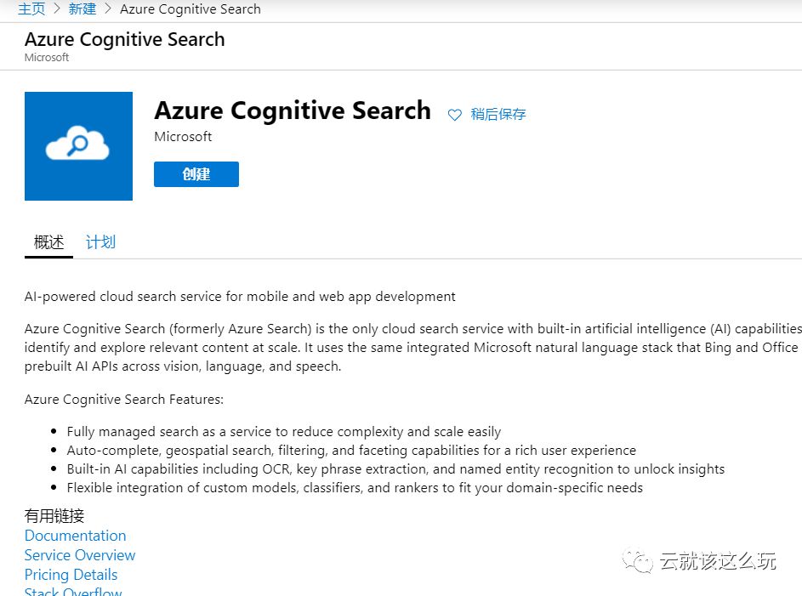
Task: Click the breadcrumb chevron after 新建
Action: [108, 9]
